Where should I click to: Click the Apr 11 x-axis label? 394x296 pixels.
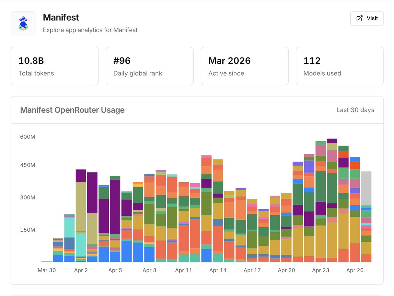tap(184, 270)
